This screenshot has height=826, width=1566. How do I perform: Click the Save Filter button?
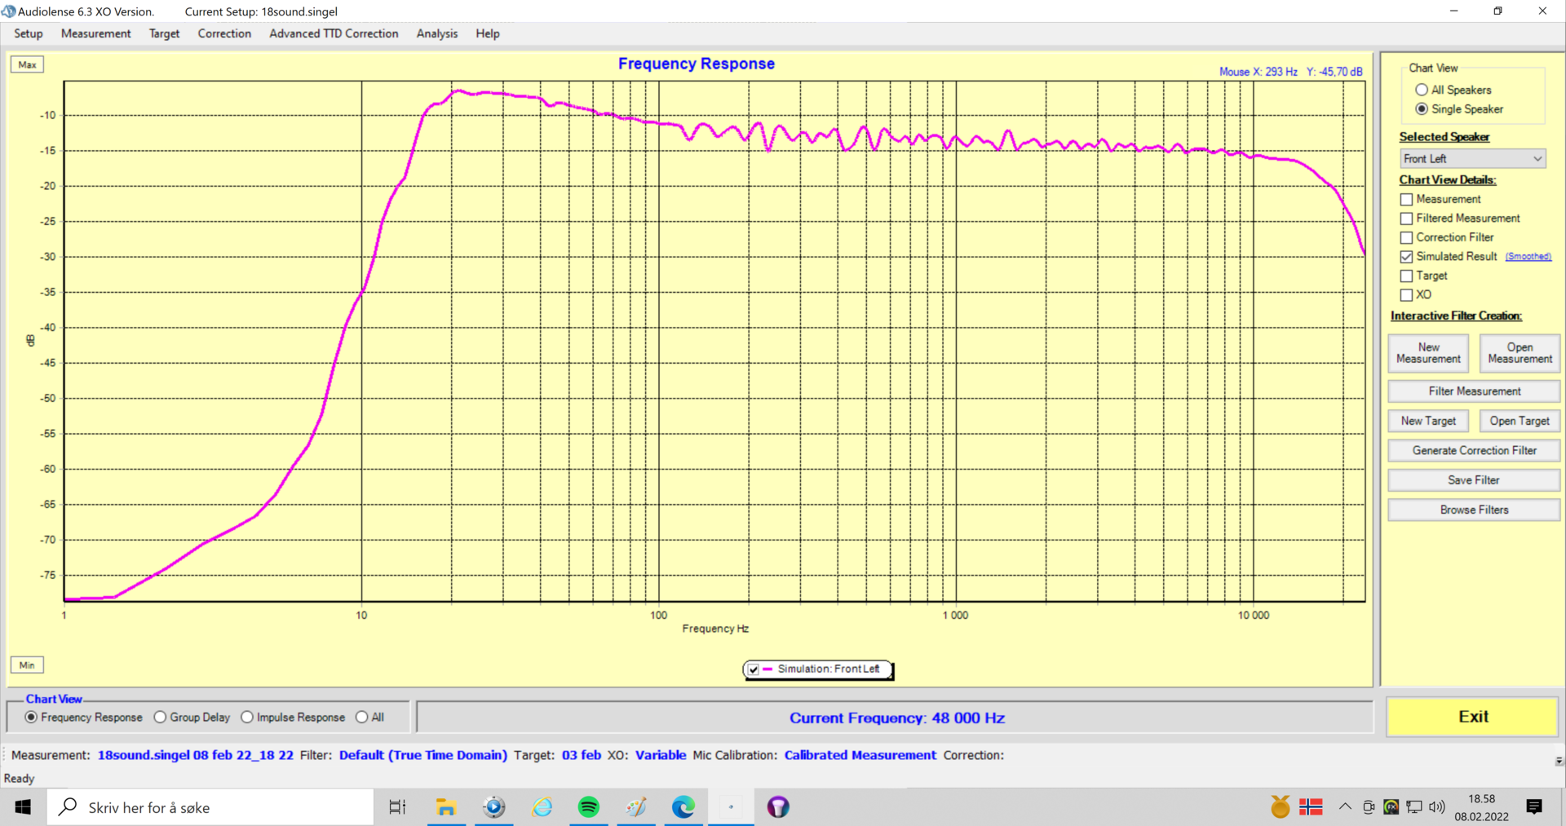1474,480
